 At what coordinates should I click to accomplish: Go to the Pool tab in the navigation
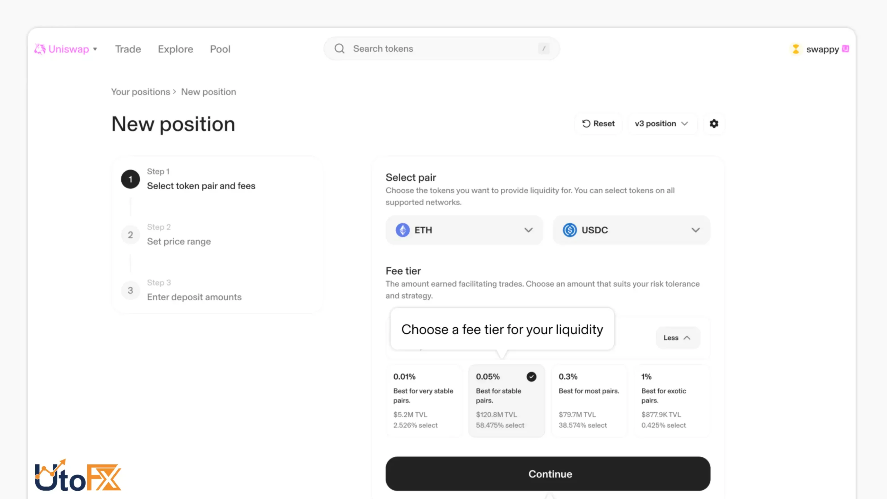(220, 49)
